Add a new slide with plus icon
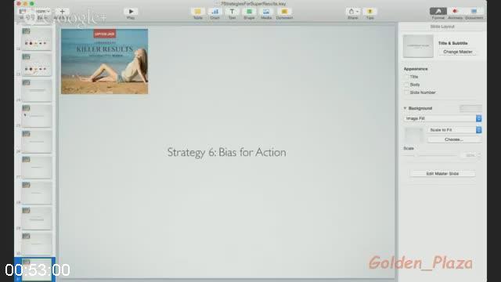Screen dimensions: 501x282 63,12
